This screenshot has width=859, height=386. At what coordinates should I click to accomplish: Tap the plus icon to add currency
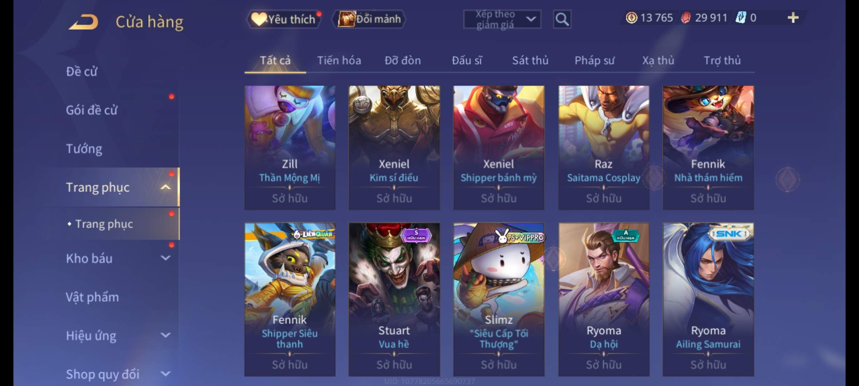(793, 18)
